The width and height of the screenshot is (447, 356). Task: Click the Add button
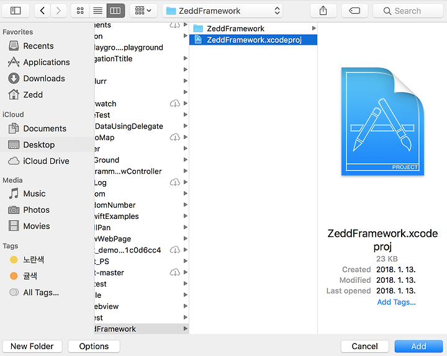click(x=418, y=346)
